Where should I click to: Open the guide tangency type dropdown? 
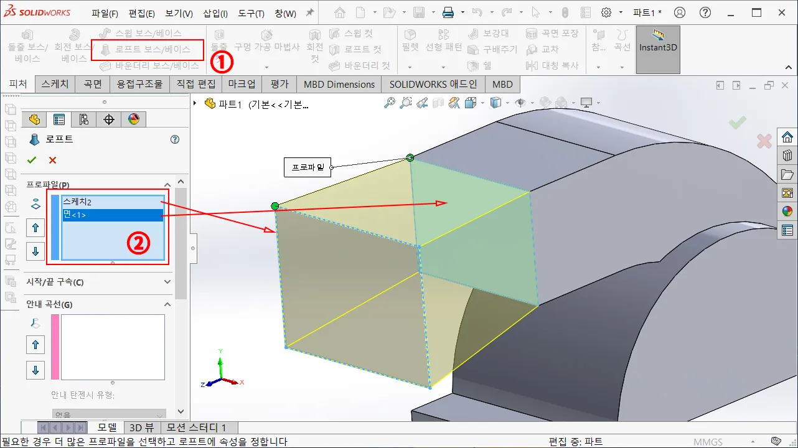pos(109,414)
